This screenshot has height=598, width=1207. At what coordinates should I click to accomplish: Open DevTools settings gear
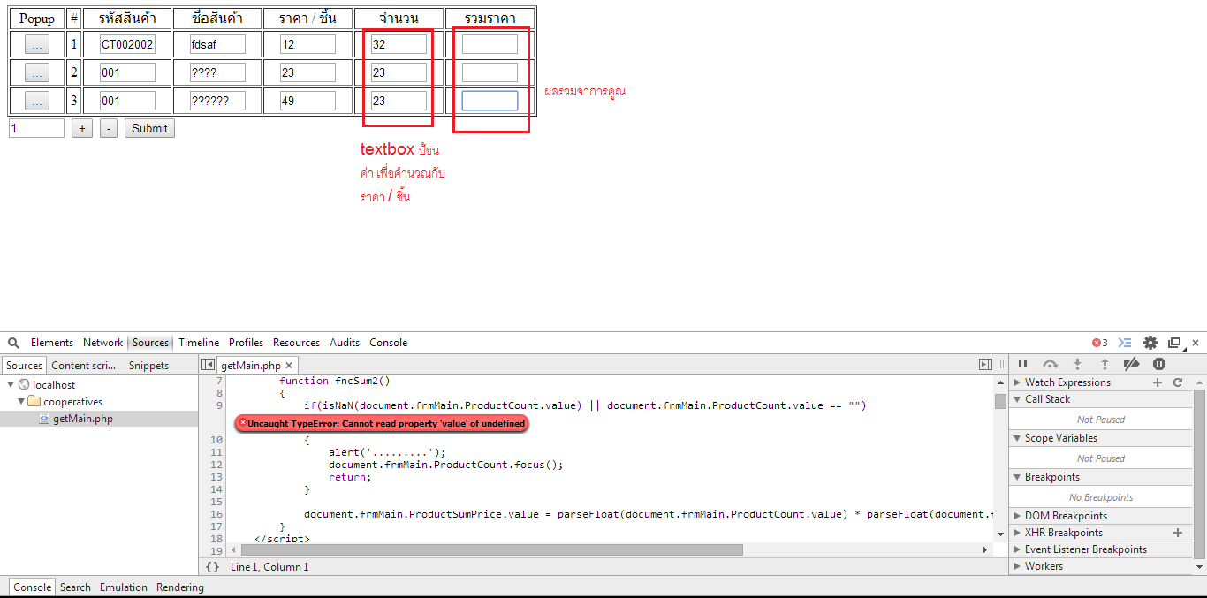[x=1150, y=343]
